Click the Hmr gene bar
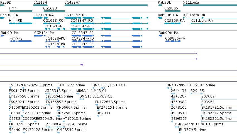This screenshot has height=134, width=237. coord(21,11)
